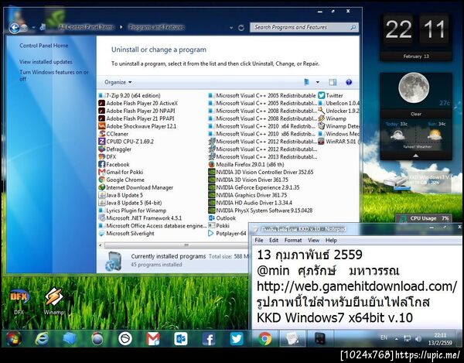464x363 pixels.
Task: Open Winamp desktop shortcut
Action: [54, 301]
